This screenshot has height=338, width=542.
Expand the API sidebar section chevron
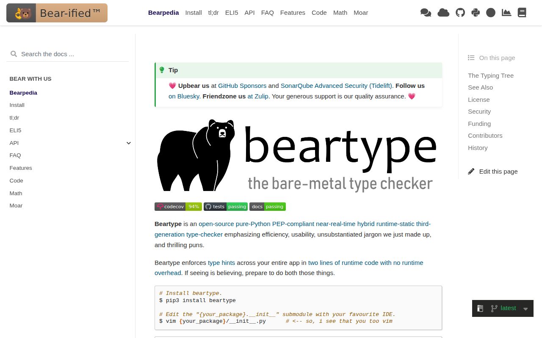129,143
